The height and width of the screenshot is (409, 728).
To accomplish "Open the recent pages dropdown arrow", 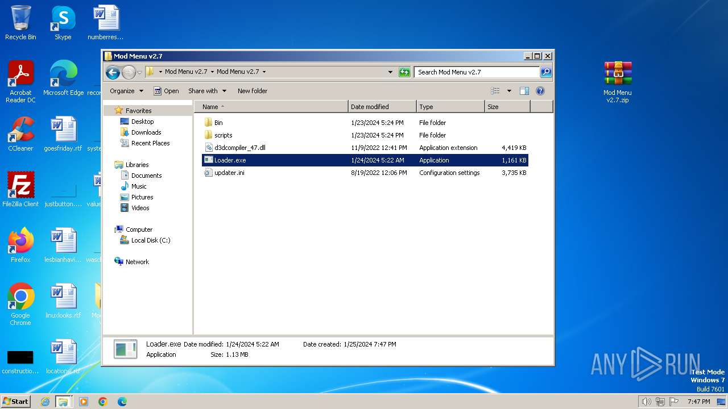I will (139, 73).
